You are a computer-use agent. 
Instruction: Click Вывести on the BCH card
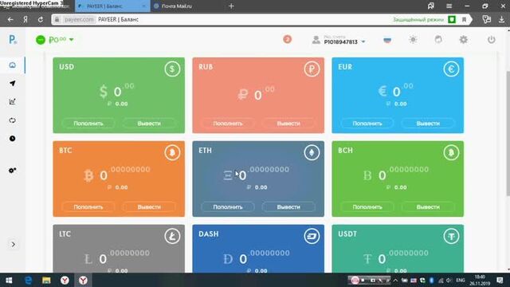(x=428, y=207)
